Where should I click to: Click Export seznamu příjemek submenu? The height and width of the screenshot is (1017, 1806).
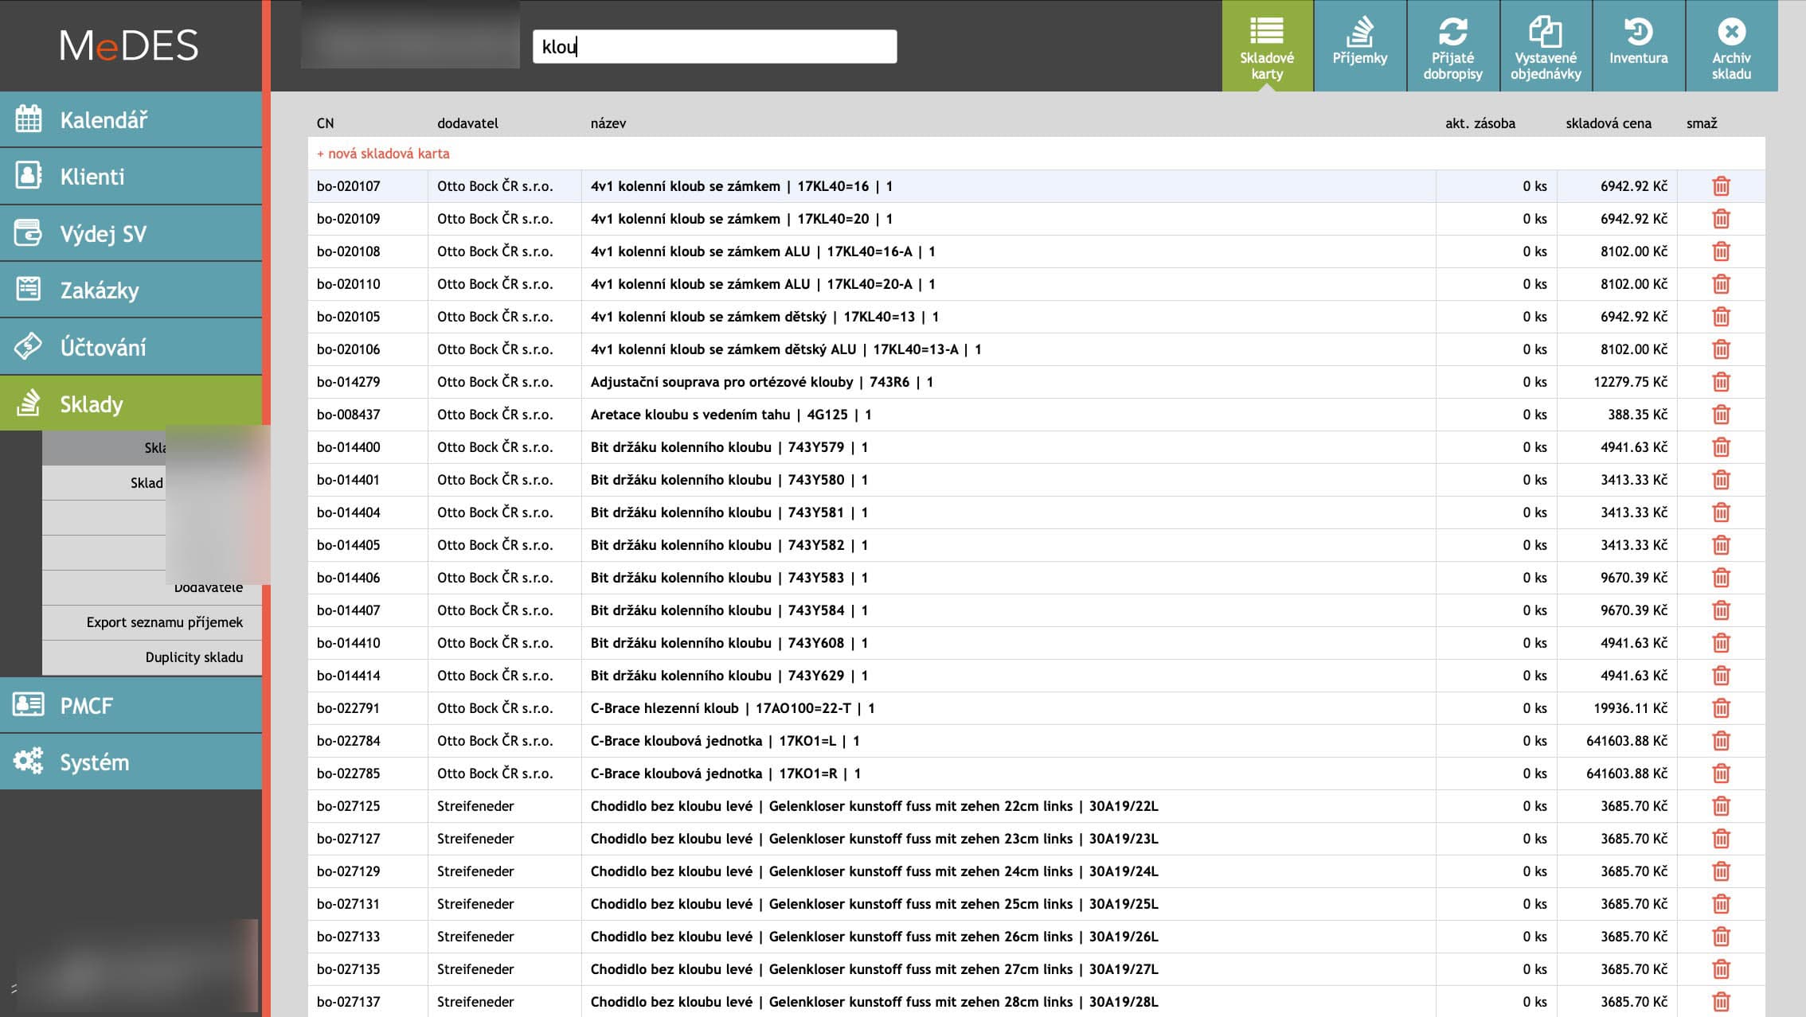[164, 622]
